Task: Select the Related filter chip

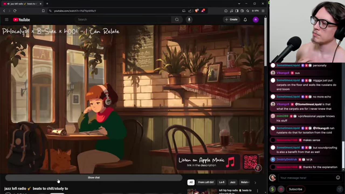Action: tap(245, 182)
